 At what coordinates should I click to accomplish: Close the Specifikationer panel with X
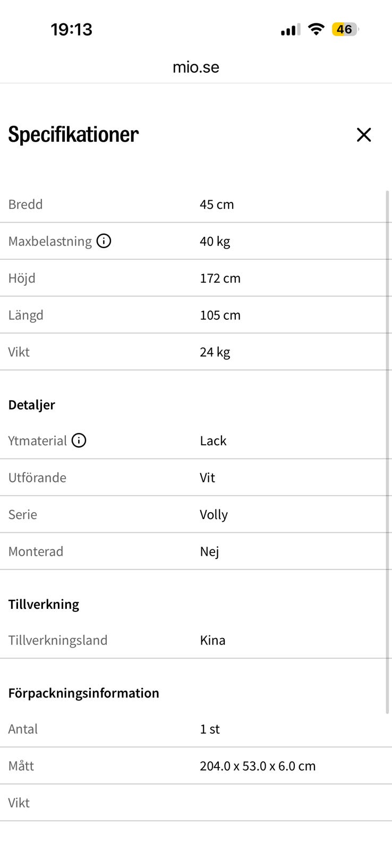pos(364,135)
